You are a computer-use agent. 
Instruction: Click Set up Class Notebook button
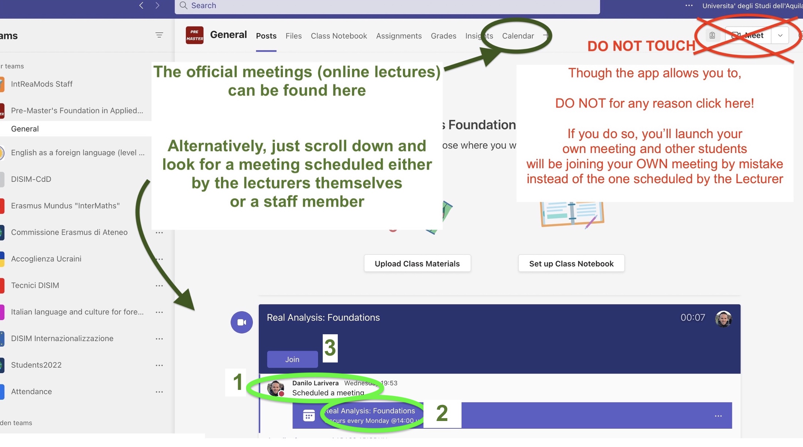pyautogui.click(x=571, y=263)
